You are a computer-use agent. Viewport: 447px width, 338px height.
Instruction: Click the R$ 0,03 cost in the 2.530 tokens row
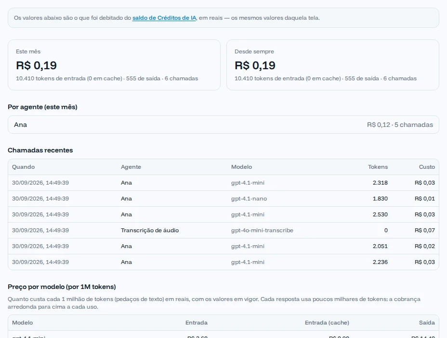(425, 214)
